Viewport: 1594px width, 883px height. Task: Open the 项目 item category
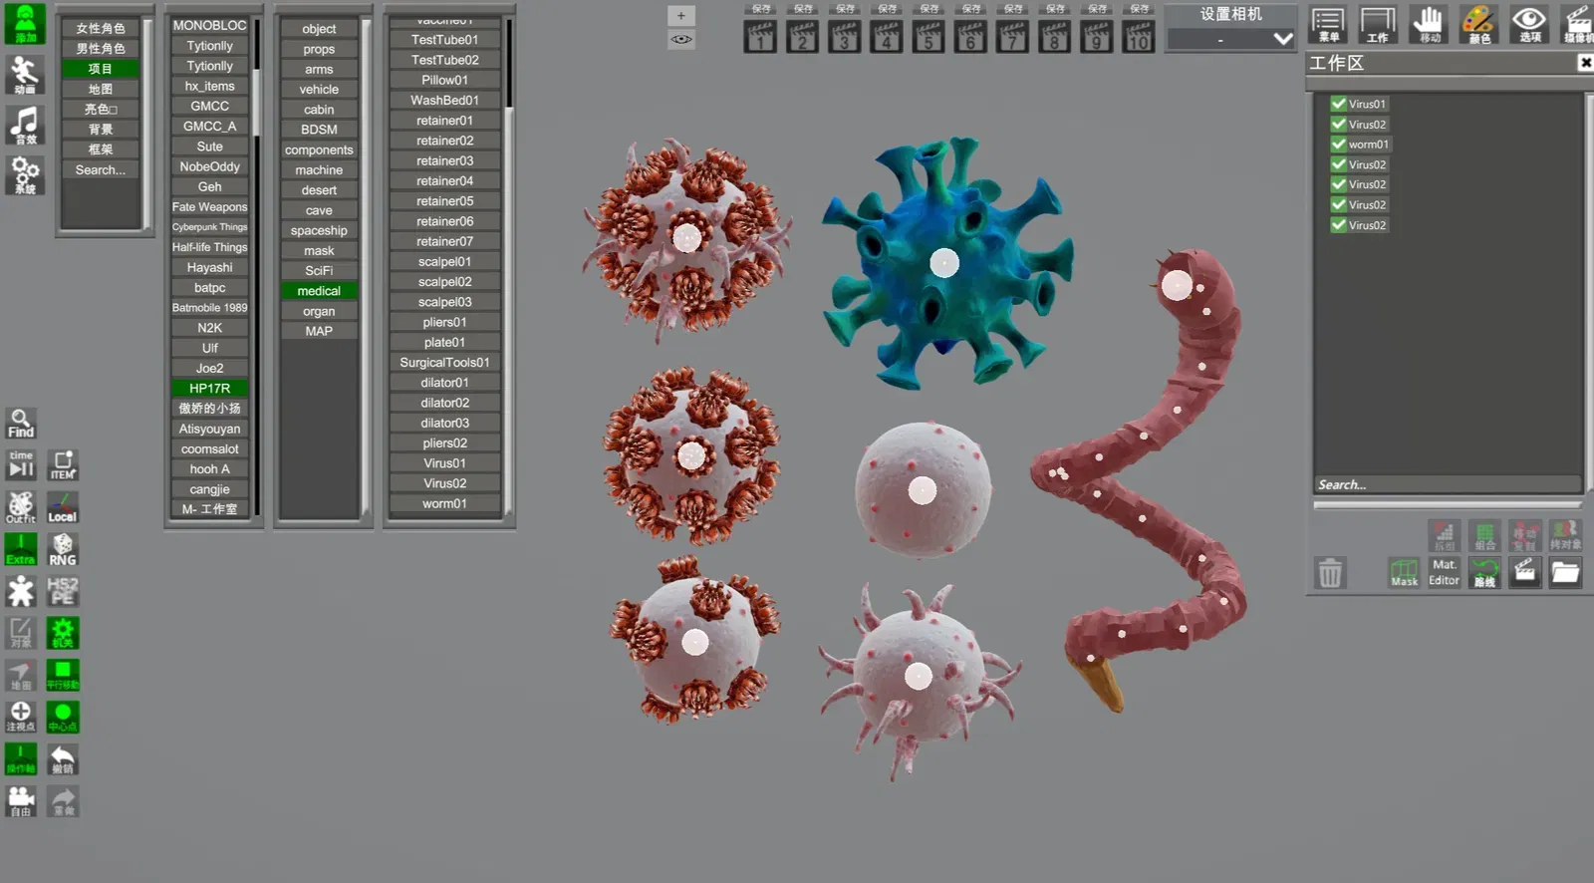pyautogui.click(x=101, y=69)
